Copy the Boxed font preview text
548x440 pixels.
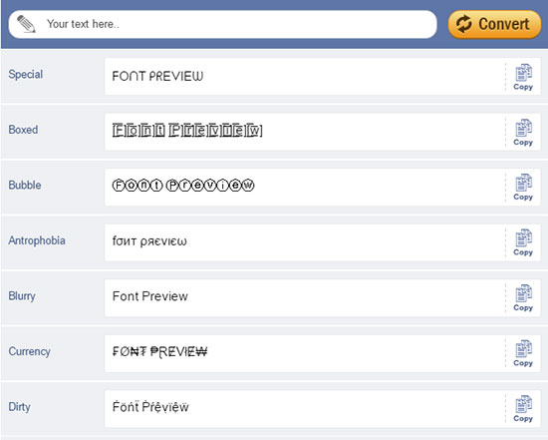(523, 133)
